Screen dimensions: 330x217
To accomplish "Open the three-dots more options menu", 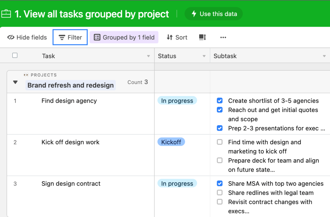I will point(223,37).
